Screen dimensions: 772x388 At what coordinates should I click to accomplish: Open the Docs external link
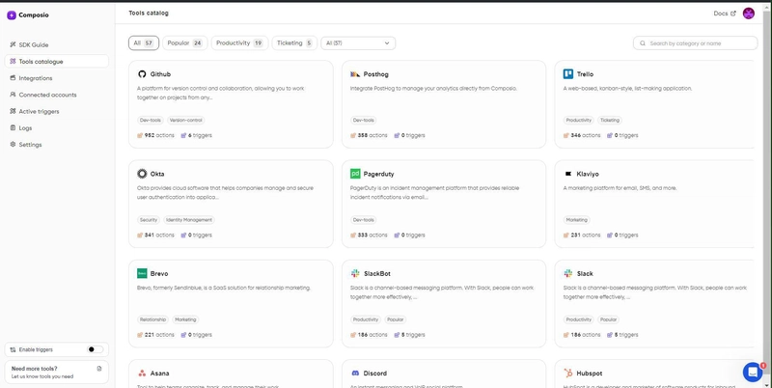(725, 14)
